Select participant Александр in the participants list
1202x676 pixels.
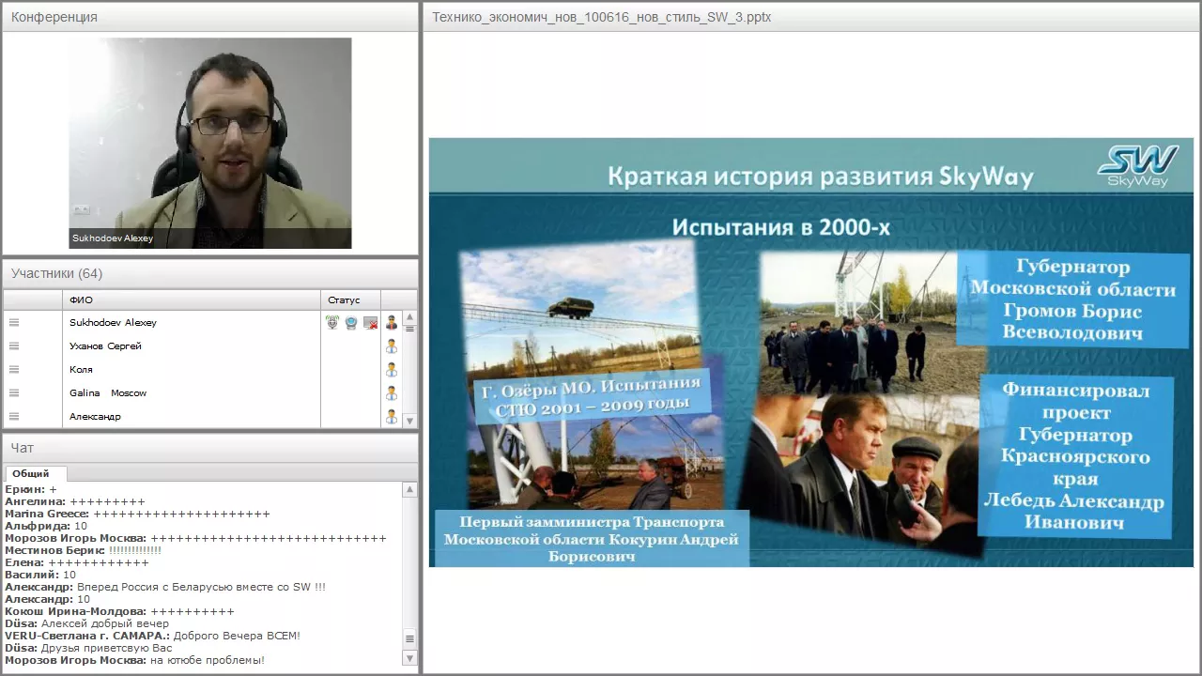(x=192, y=417)
